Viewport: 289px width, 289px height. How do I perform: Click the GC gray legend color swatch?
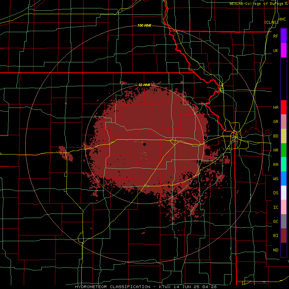point(284,221)
